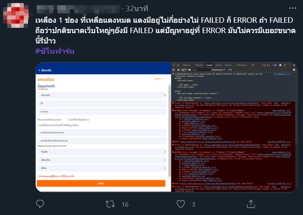Open the #ซิโนฟาร์ม hashtag link
Screen dimensions: 303x215
point(55,51)
